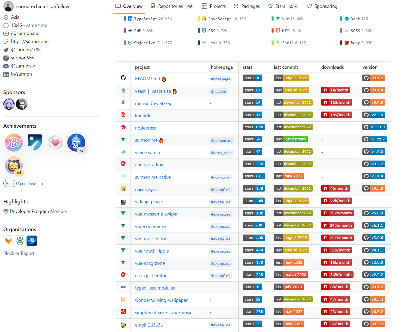Switch to the Repositories tab

click(172, 6)
